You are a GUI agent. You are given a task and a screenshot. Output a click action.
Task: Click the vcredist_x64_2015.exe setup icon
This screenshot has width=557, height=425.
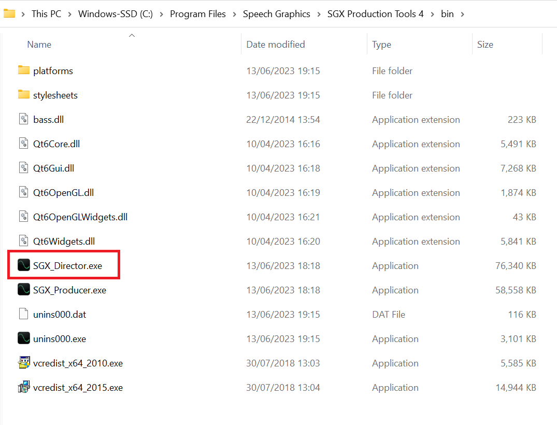tap(24, 387)
